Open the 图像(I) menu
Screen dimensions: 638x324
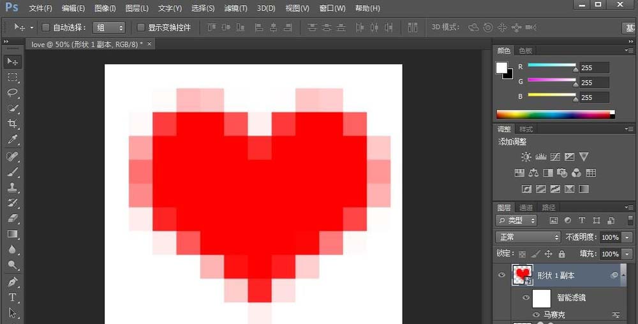tap(105, 8)
